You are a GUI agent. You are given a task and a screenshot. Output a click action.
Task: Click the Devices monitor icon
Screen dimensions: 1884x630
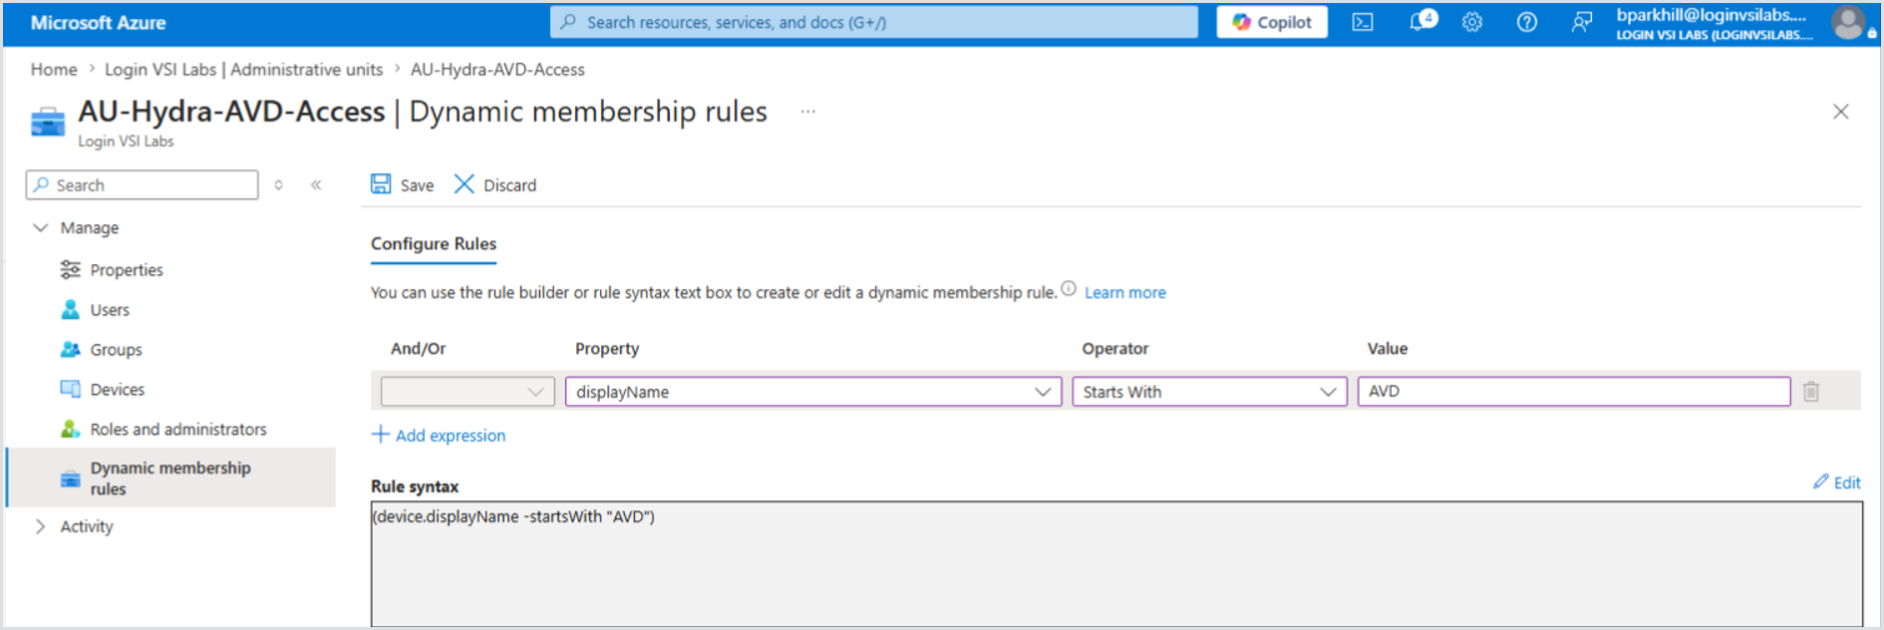pos(70,390)
